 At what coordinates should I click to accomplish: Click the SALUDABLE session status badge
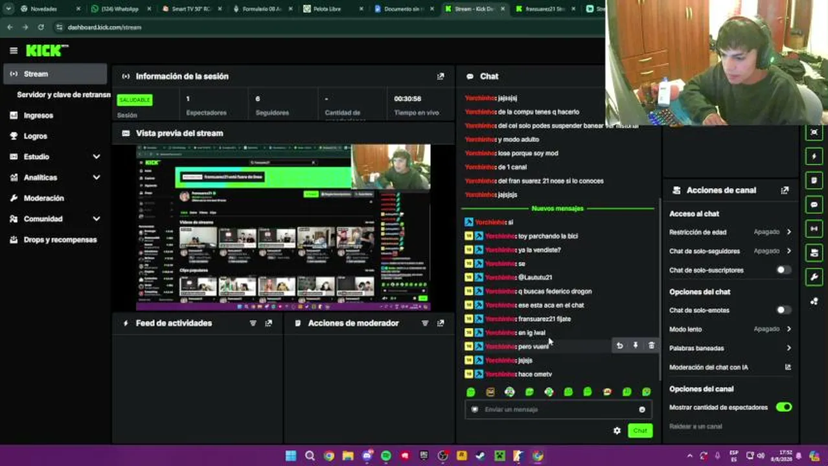[134, 100]
